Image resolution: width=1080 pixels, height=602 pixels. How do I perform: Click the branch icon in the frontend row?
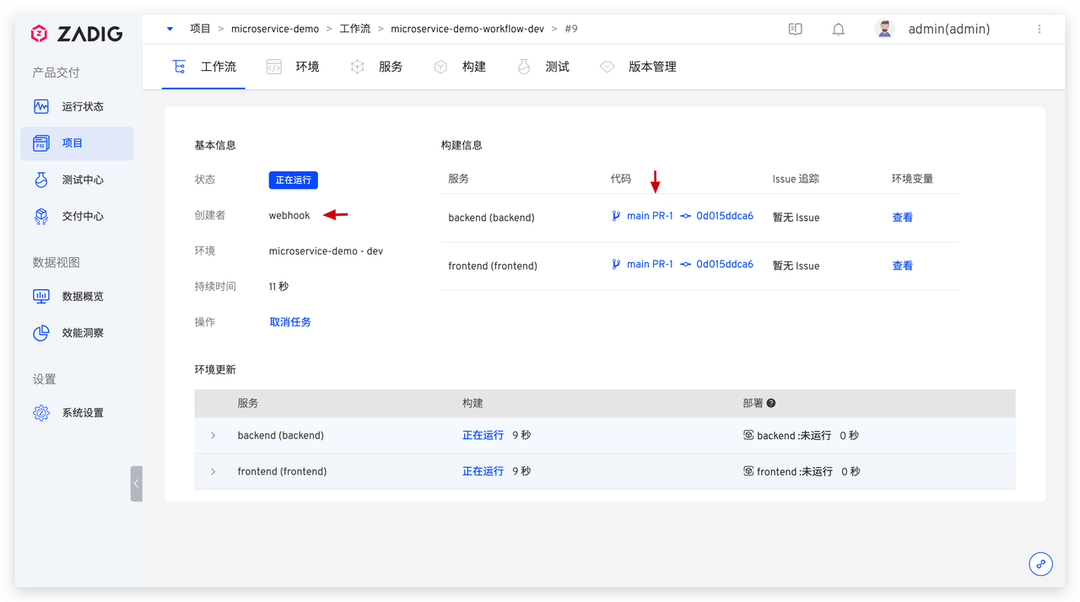[616, 264]
